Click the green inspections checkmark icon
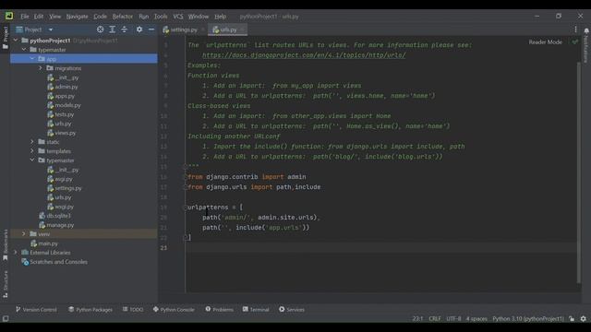This screenshot has height=332, width=591. click(x=574, y=42)
